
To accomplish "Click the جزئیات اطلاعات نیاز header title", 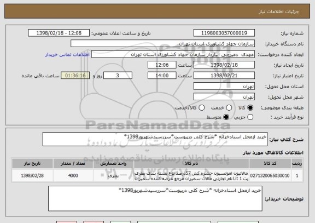I will [x=279, y=12].
